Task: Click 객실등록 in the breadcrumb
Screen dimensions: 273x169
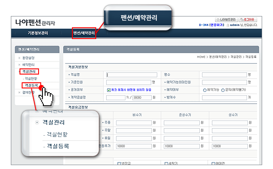Action: click(x=251, y=57)
